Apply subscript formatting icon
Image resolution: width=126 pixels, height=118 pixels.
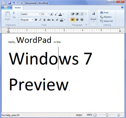53,20
